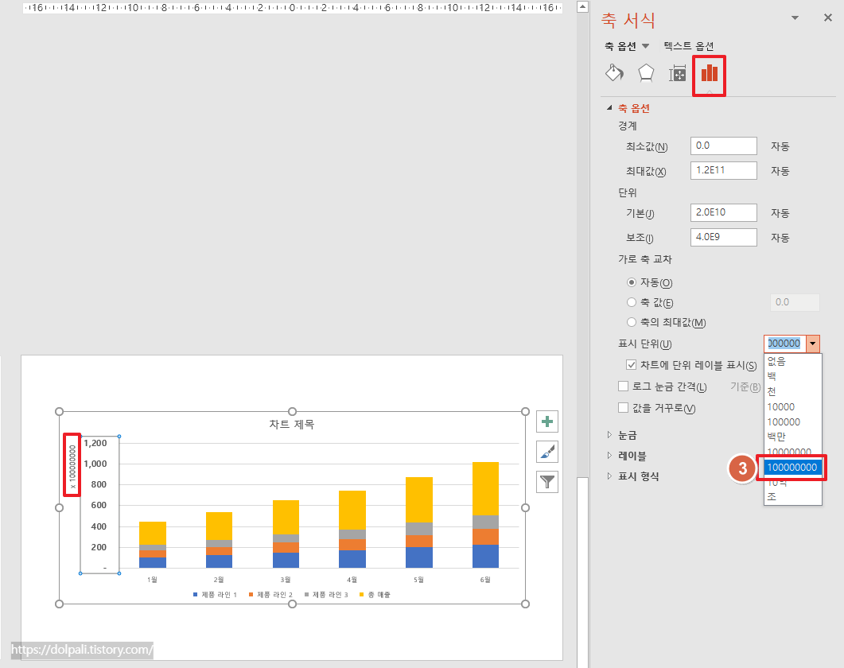Open the Effects pentagon tab
This screenshot has height=668, width=844.
[x=646, y=72]
